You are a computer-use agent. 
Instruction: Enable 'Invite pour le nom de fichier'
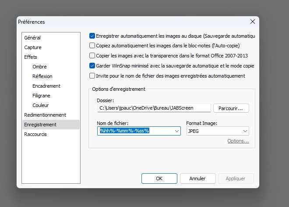(x=92, y=76)
